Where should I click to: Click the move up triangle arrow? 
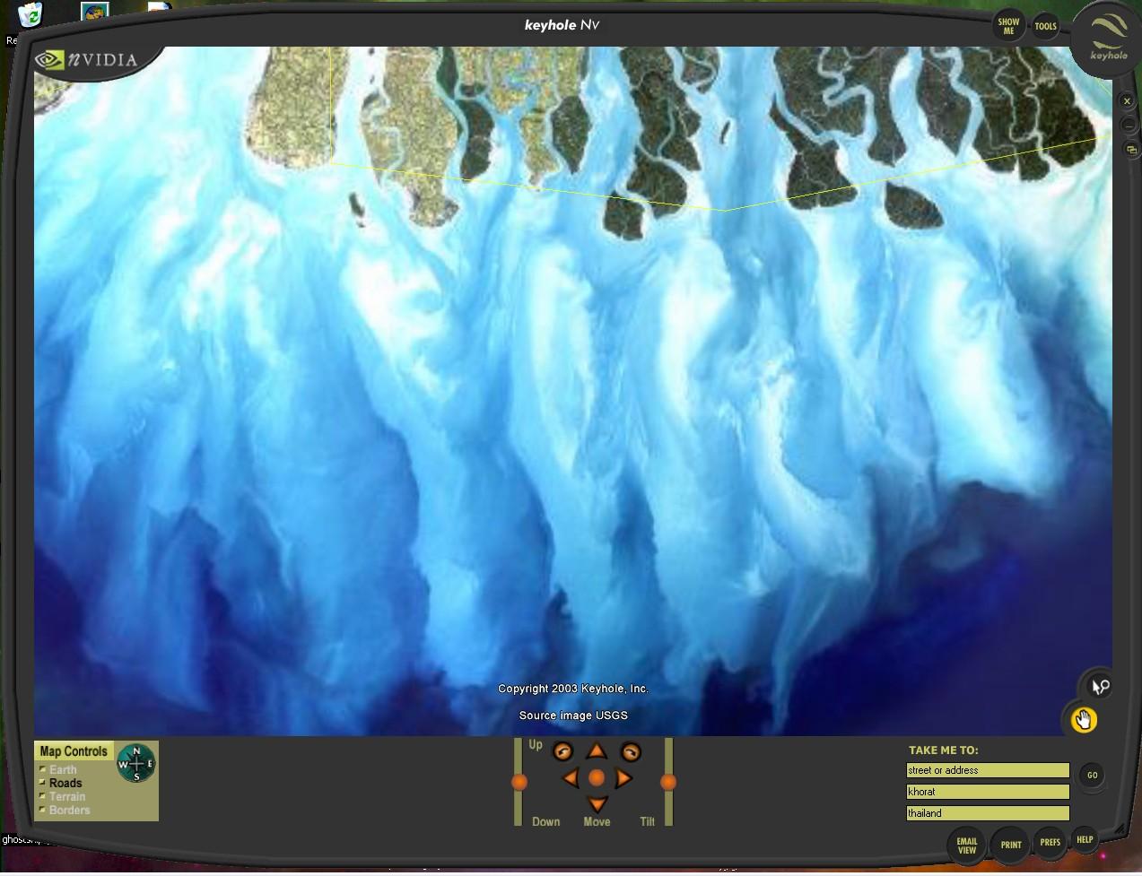(597, 750)
